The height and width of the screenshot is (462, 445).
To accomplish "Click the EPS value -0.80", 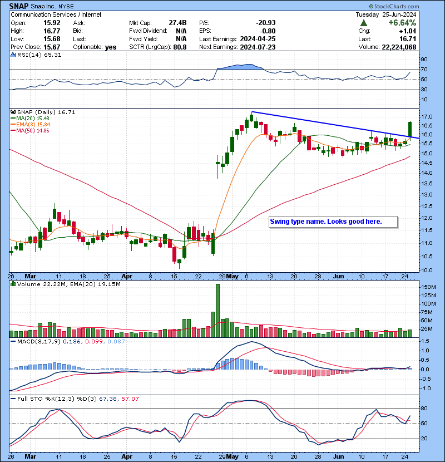I will (x=268, y=31).
